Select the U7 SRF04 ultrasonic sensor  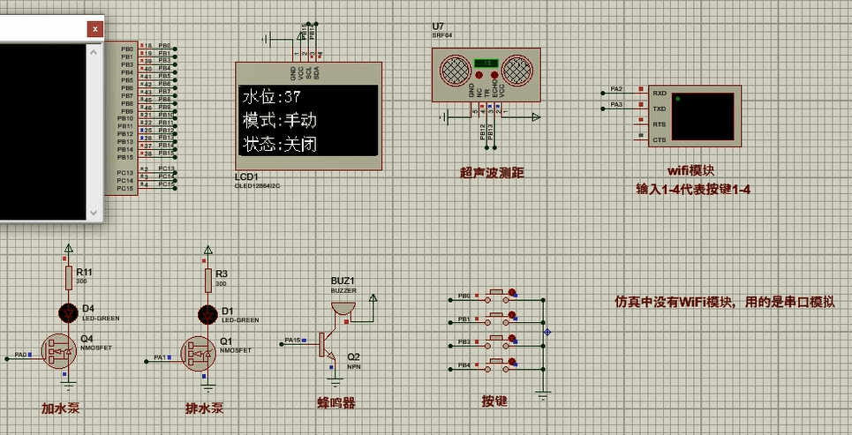485,75
